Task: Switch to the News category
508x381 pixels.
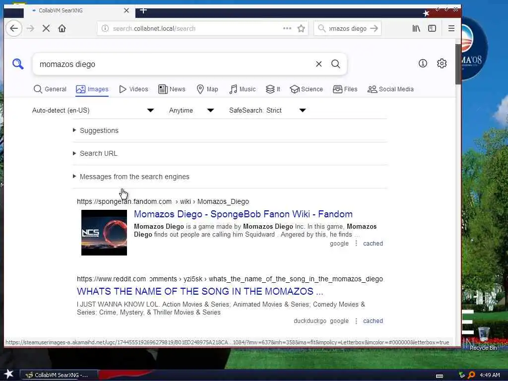Action: click(x=172, y=89)
